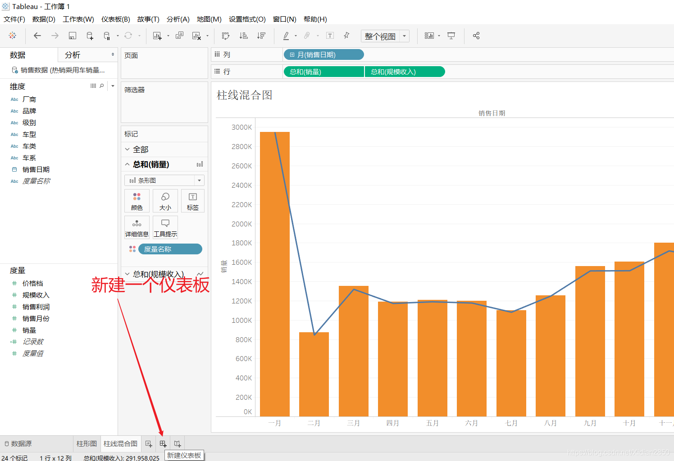Expand the 总和(规模收入) marks section

click(x=128, y=274)
